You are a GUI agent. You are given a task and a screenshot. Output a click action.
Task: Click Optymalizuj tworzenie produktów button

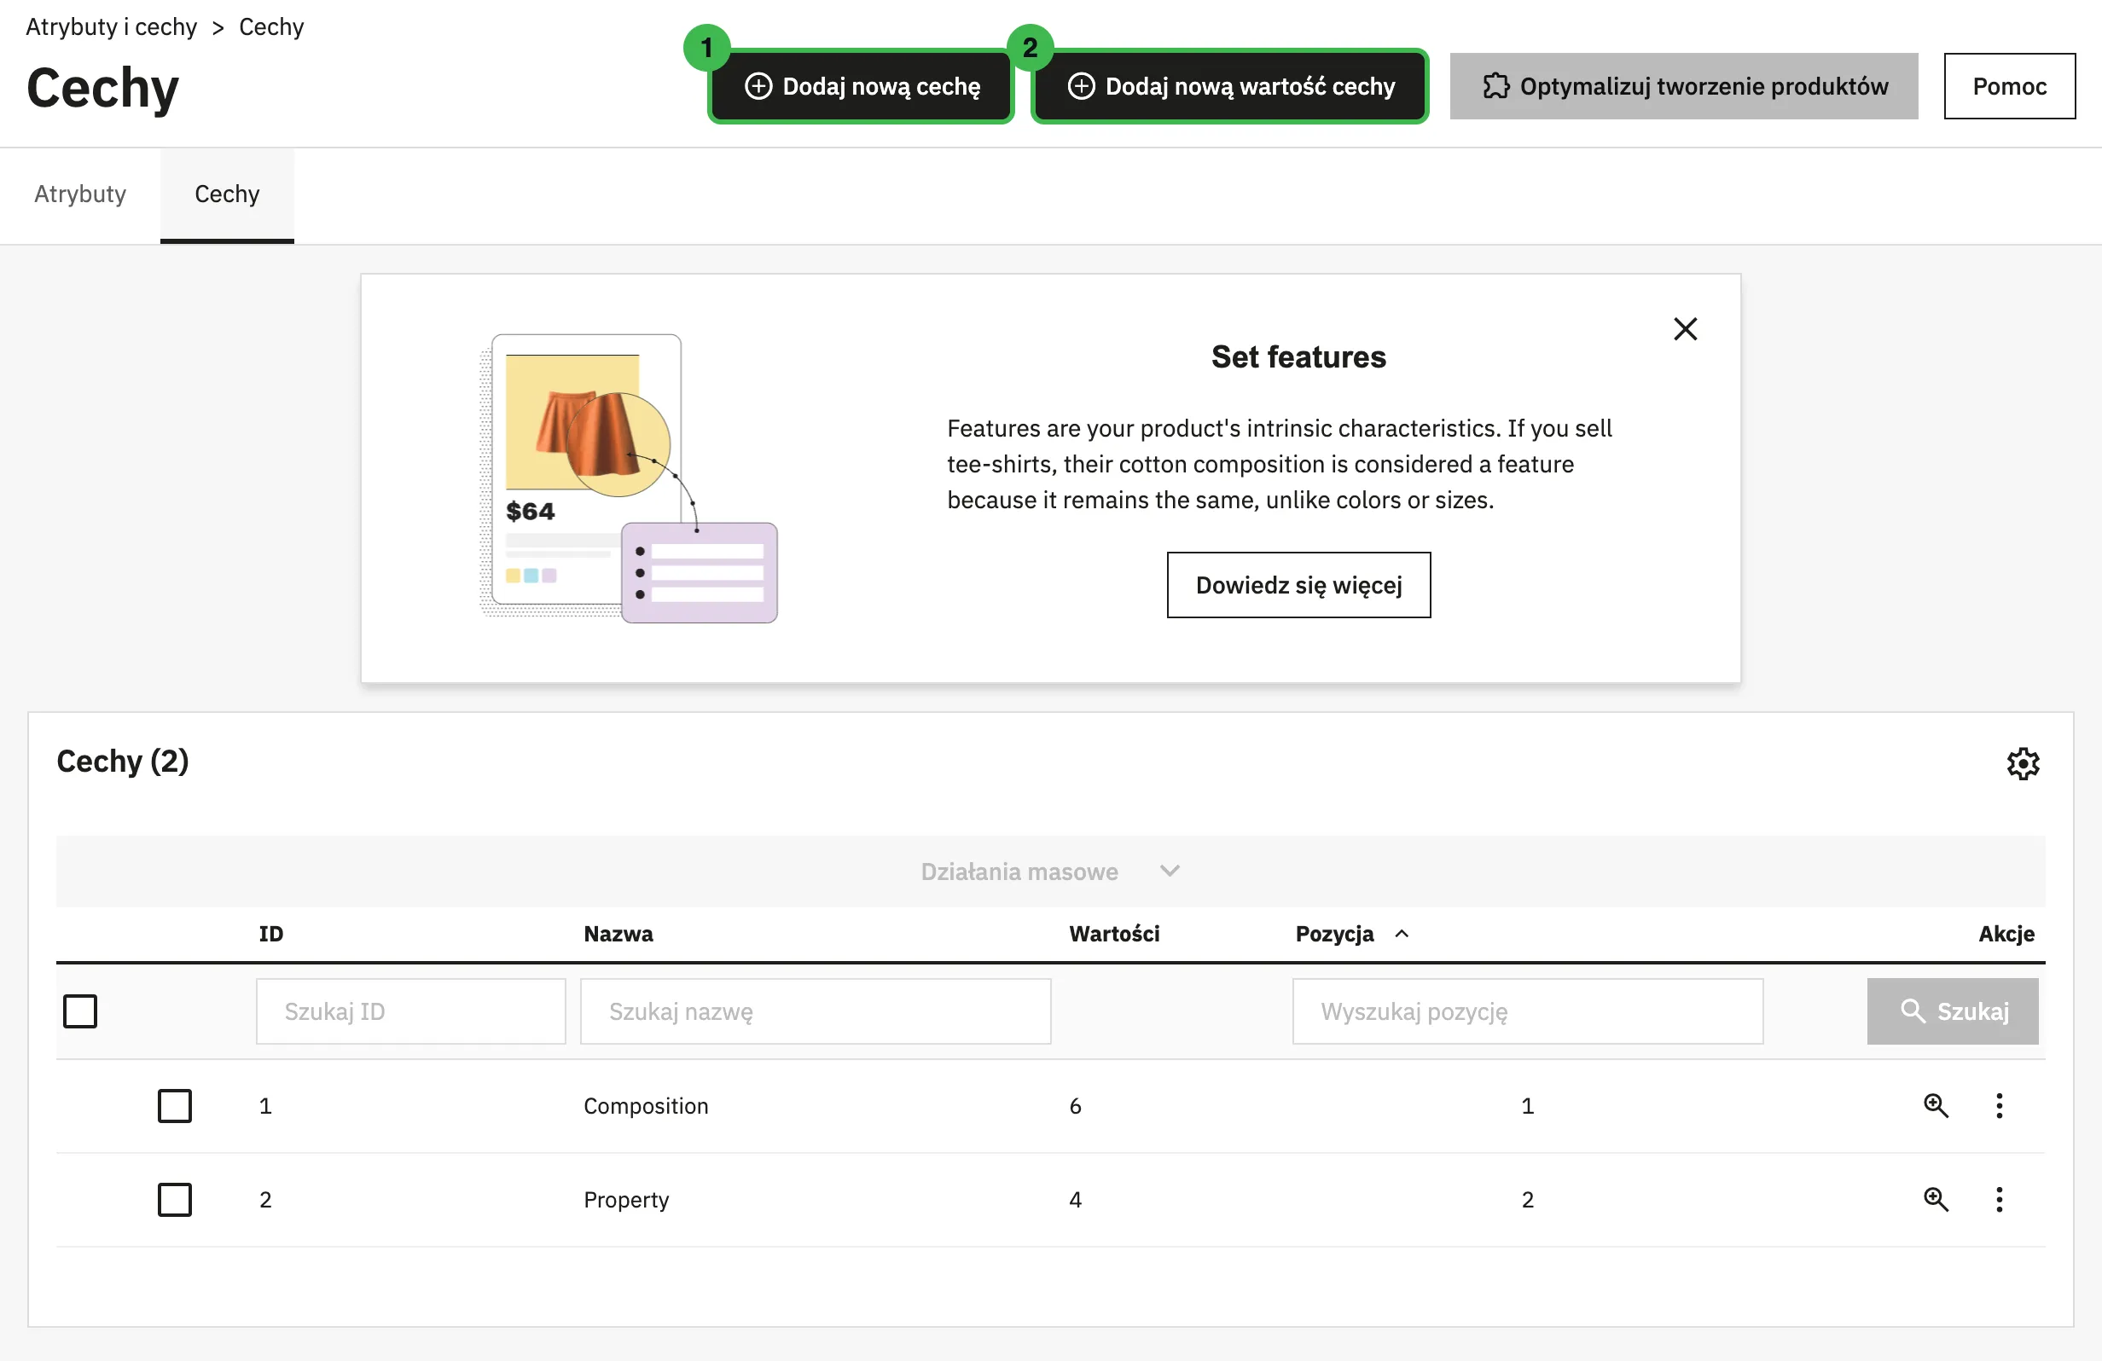point(1683,86)
